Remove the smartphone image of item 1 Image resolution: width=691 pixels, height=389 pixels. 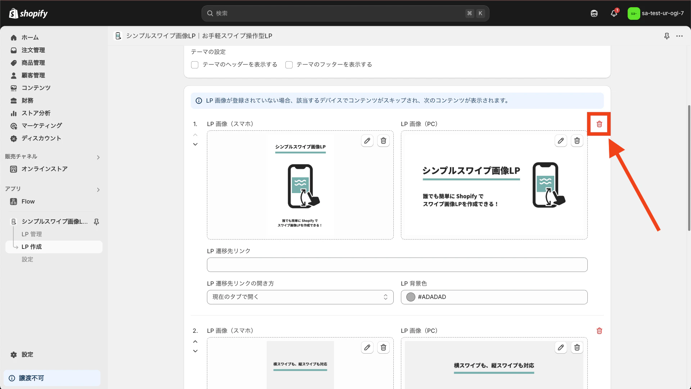(x=383, y=141)
